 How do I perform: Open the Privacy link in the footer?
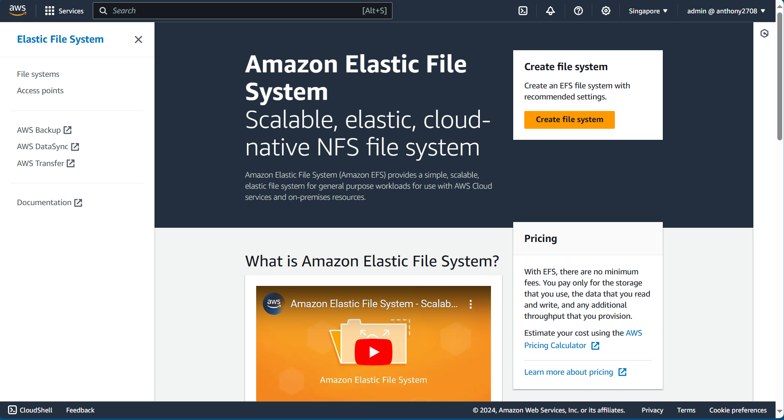tap(652, 410)
